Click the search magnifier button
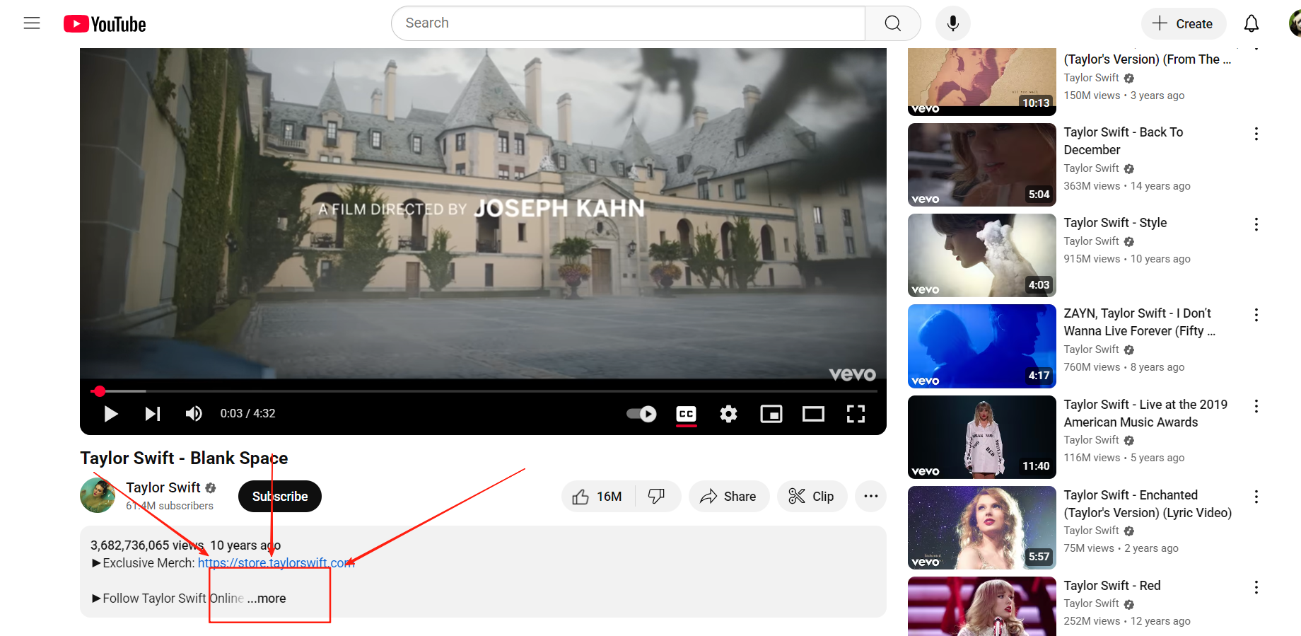1301x636 pixels. coord(893,23)
